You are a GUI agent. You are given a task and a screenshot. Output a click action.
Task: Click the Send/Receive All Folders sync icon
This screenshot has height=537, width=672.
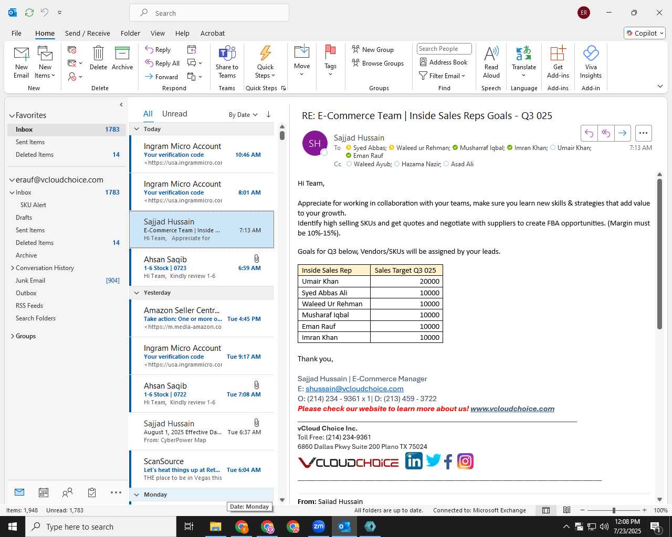[29, 13]
